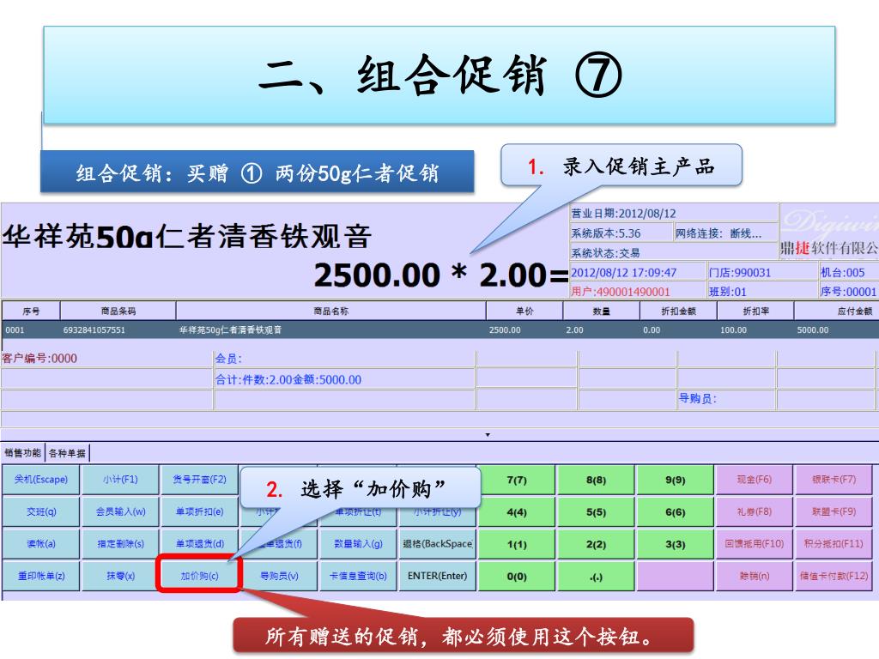Select barcode cell 6932841057551
Image resolution: width=879 pixels, height=659 pixels.
(x=94, y=330)
